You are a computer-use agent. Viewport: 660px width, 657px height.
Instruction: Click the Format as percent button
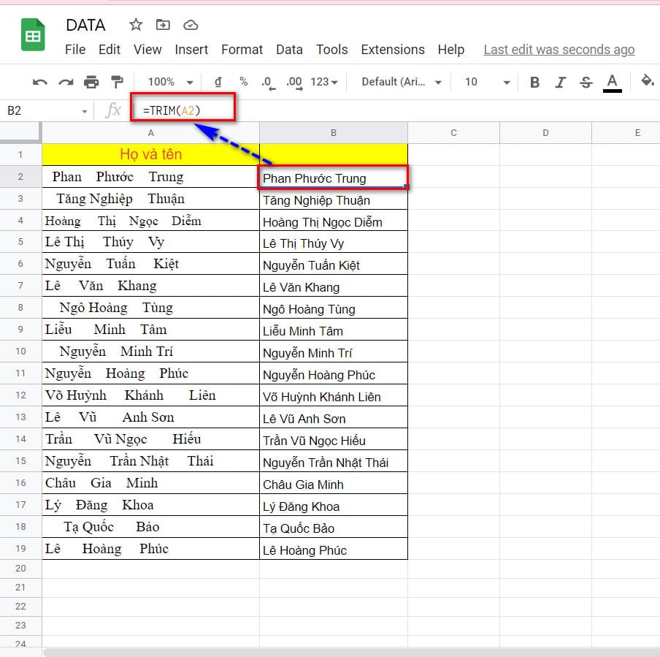point(243,82)
